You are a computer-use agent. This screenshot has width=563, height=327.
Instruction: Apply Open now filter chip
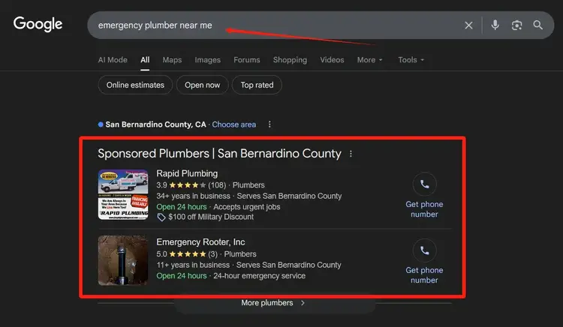tap(202, 85)
